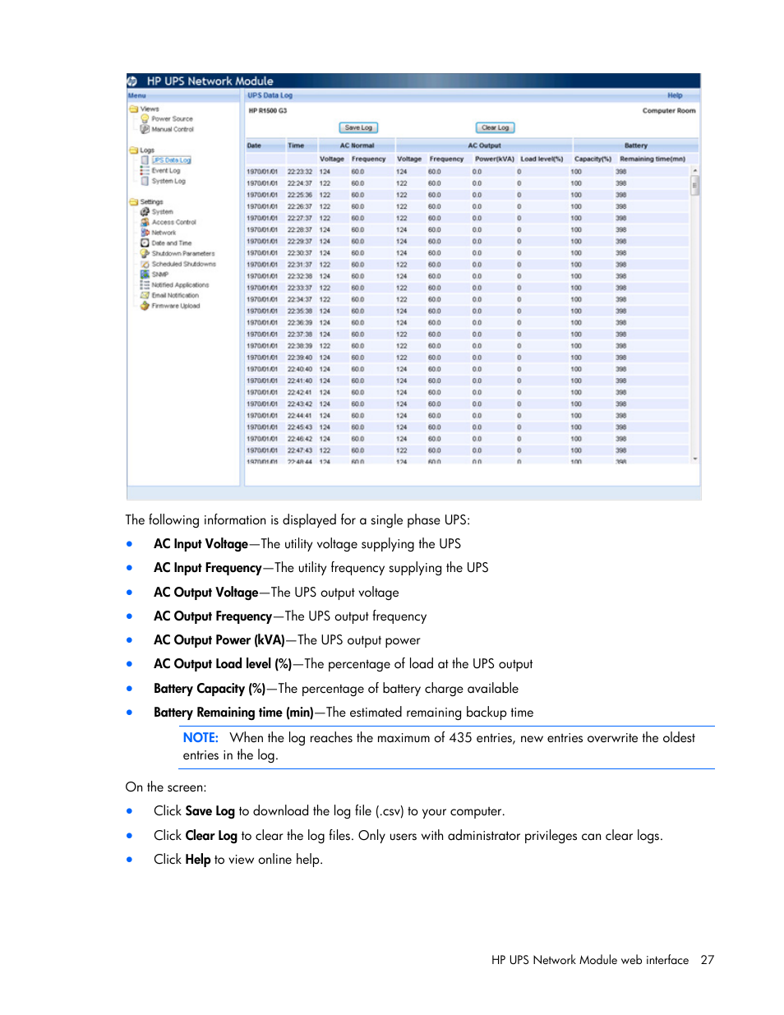Click the Access Control user icon
Viewport: 784px width, 1015px height.
pos(145,222)
